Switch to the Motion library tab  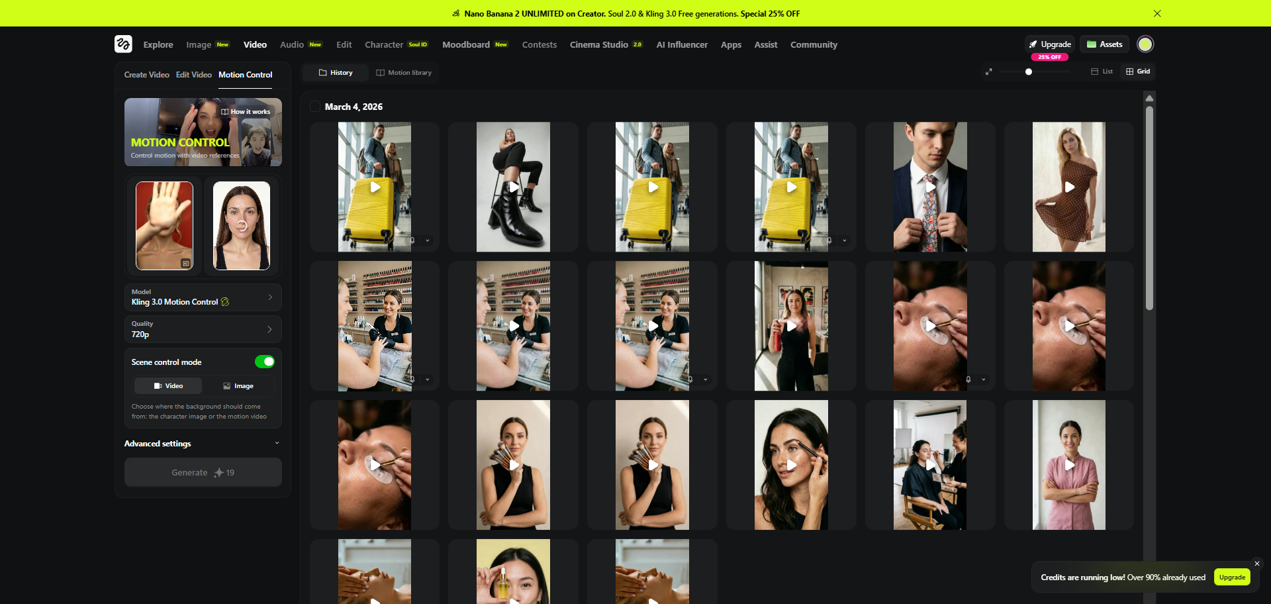[x=404, y=73]
